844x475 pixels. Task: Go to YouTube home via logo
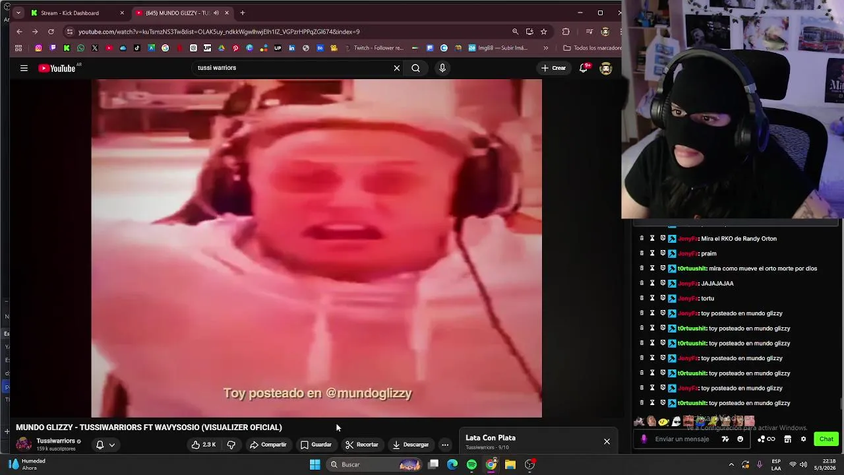pyautogui.click(x=57, y=68)
